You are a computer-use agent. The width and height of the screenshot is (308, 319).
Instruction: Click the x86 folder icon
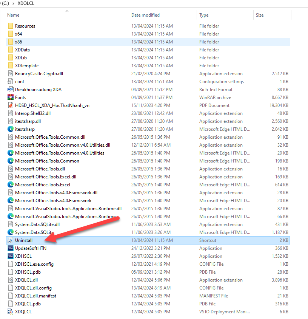pos(11,42)
